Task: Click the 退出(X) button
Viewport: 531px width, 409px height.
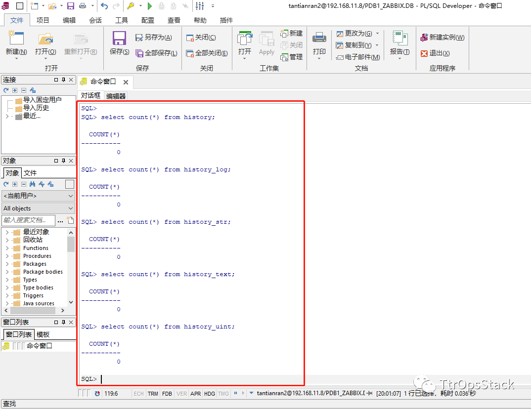Action: tap(433, 52)
